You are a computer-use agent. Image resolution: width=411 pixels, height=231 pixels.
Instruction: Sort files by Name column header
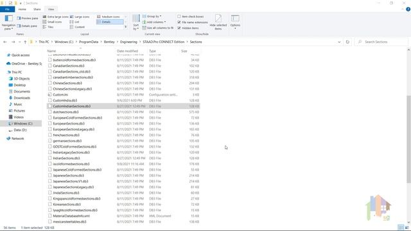tap(80, 51)
